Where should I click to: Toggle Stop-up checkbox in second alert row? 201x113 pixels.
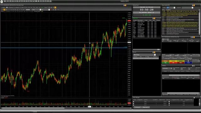click(x=169, y=103)
